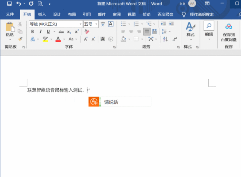Screen dimensions: 241x177
Task: Switch to the 审阅 tab
Action: point(117,14)
